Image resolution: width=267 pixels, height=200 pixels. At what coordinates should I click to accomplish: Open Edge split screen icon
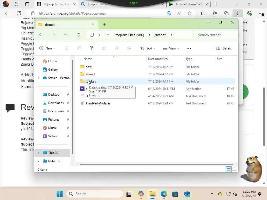[x=203, y=14]
